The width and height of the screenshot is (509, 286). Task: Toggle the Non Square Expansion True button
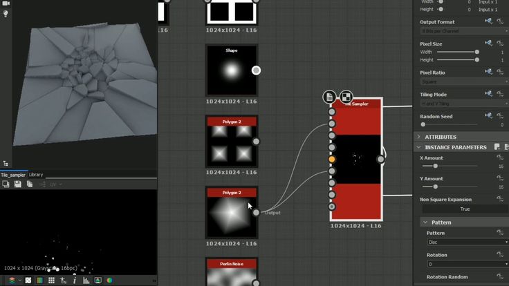point(464,209)
